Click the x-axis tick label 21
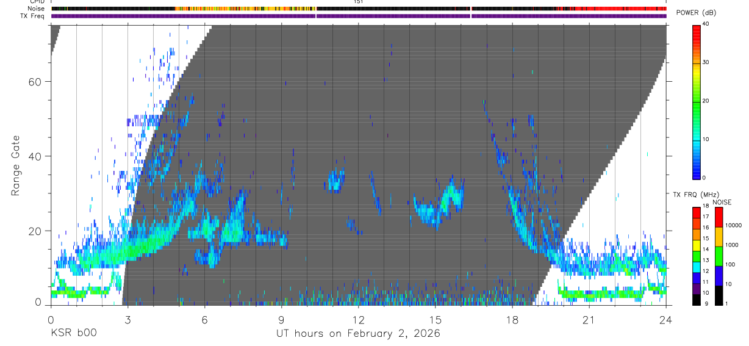Viewport: 749px width, 346px height. (x=589, y=320)
